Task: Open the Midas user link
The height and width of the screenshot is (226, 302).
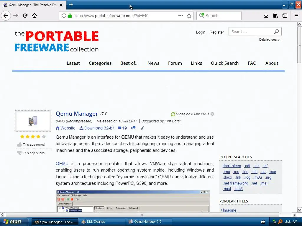Action: (x=180, y=114)
